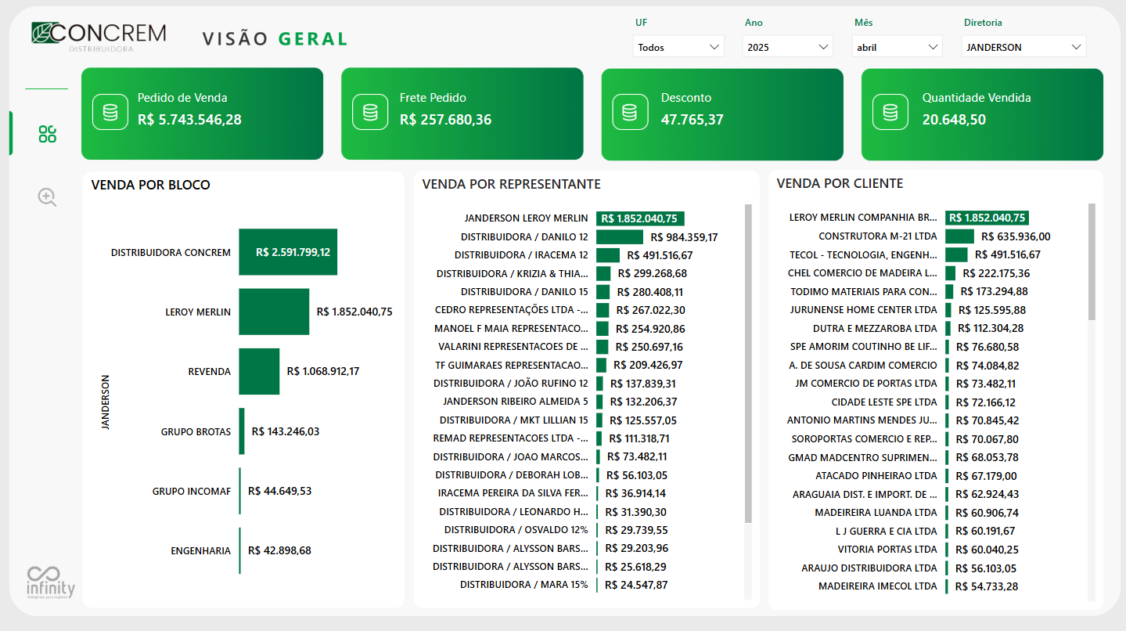Click the Quantidade Vendida value 20.648,50
Screen dimensions: 1126x631
click(x=954, y=120)
